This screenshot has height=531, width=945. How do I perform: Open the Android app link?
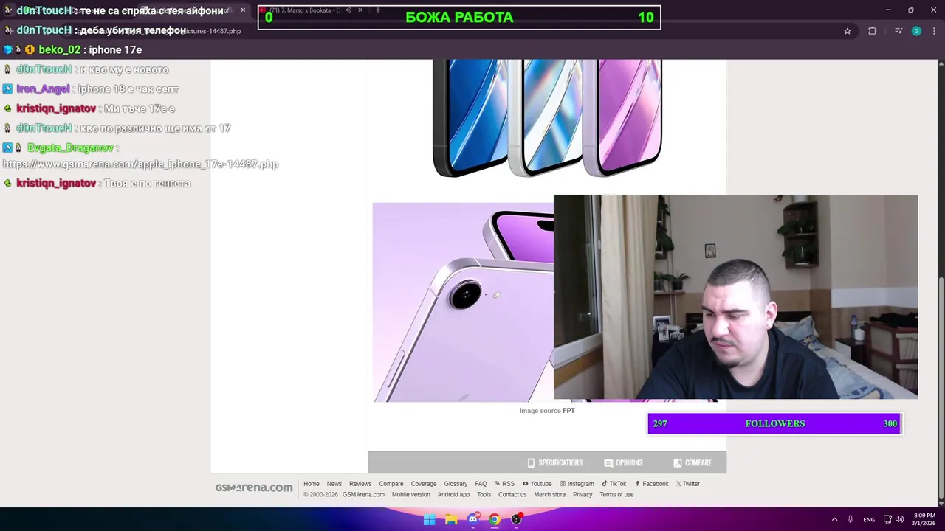click(453, 495)
